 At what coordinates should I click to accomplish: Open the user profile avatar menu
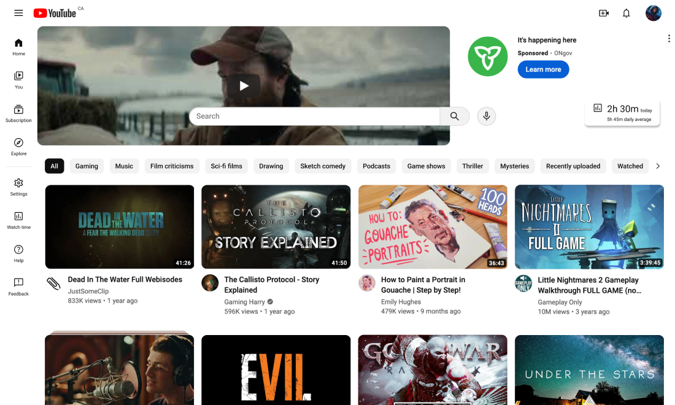[653, 13]
